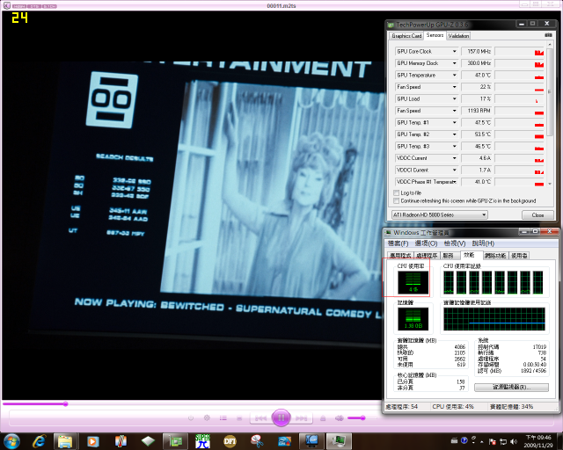Open Windows Start button
The image size is (563, 450).
11,441
